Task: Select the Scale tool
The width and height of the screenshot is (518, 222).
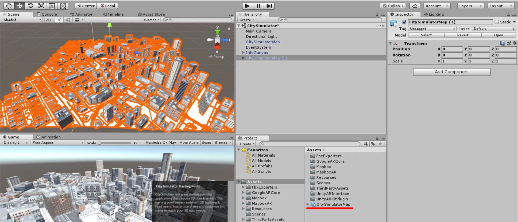Action: click(41, 6)
